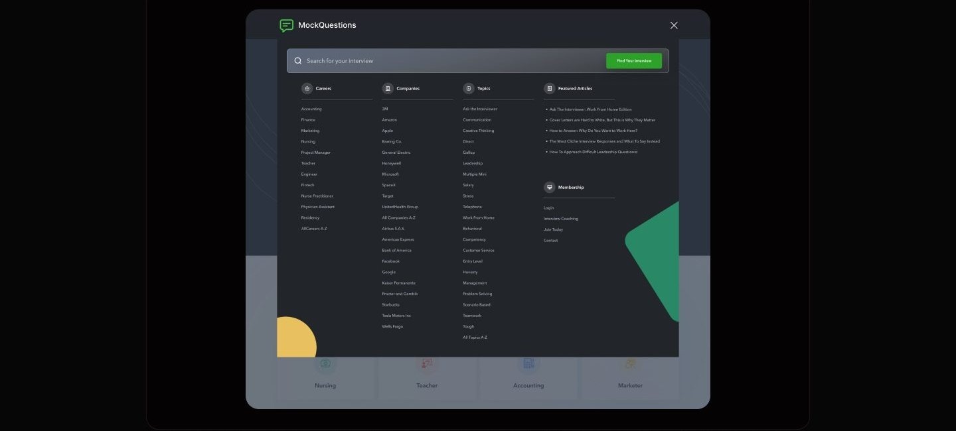Go to the Marketing career link
This screenshot has width=956, height=431.
(310, 131)
